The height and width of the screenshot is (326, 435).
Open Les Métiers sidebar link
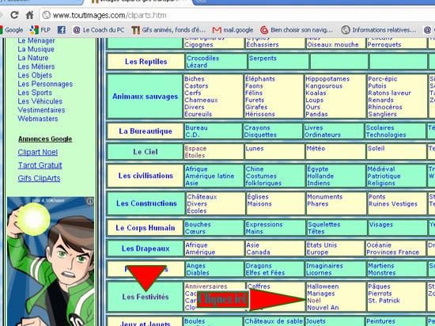tap(36, 66)
